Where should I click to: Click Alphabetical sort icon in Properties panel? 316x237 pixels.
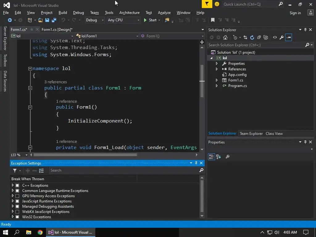point(218,156)
